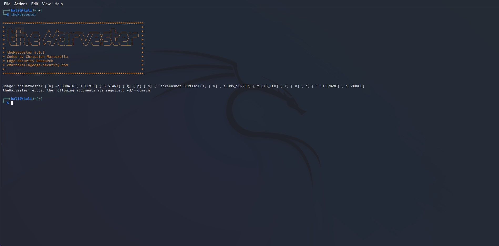
Task: Click 'theHarvester: error:' at the error line start
Action: click(x=24, y=90)
